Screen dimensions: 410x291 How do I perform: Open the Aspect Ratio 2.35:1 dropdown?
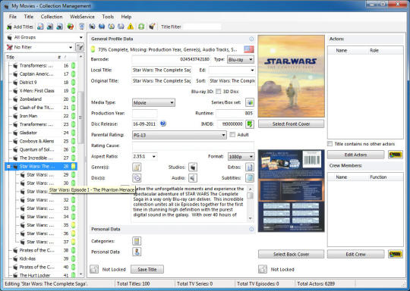pyautogui.click(x=144, y=157)
